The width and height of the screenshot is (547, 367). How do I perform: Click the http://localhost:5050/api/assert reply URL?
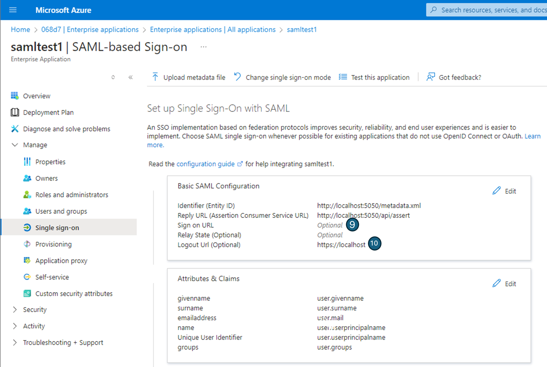pyautogui.click(x=363, y=215)
